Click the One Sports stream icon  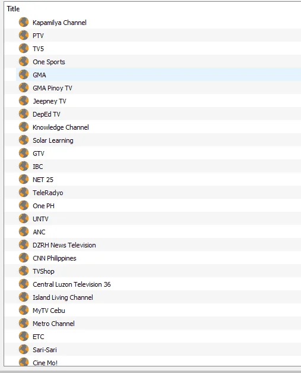pos(24,62)
